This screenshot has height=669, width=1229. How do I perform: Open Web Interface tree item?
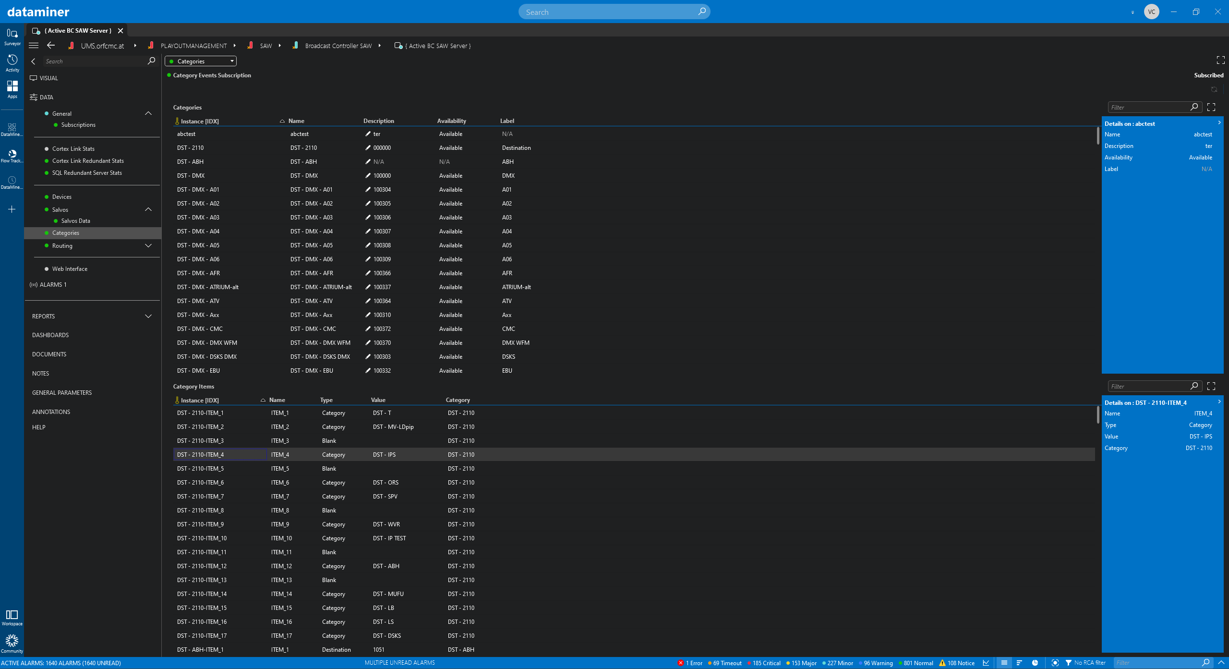pyautogui.click(x=70, y=269)
